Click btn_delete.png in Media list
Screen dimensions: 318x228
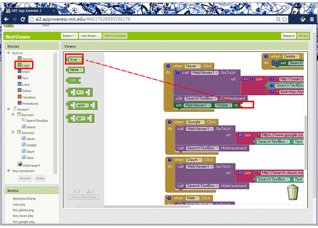tap(23, 210)
